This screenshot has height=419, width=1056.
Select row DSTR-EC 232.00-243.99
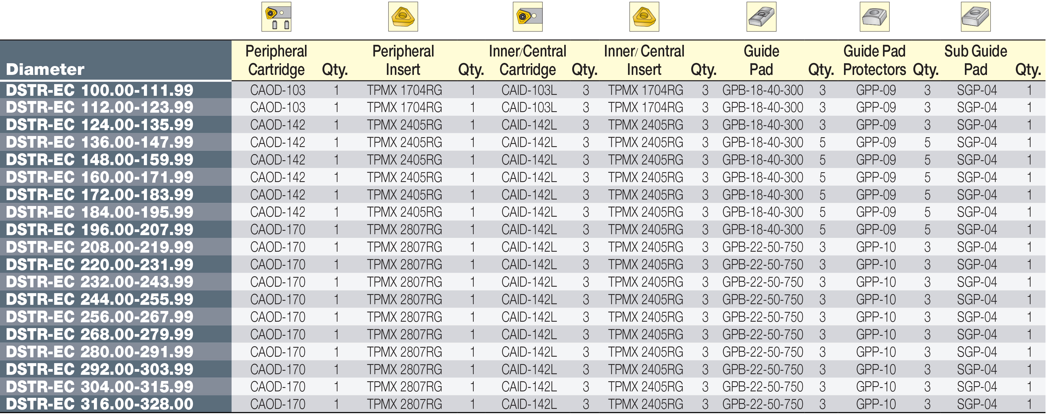point(523,282)
